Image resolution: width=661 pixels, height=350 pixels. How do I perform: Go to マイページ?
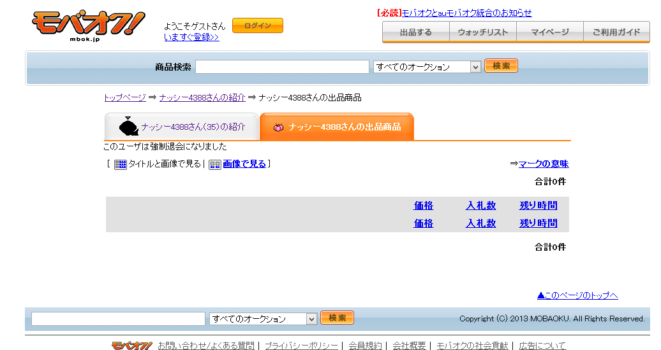(x=550, y=32)
